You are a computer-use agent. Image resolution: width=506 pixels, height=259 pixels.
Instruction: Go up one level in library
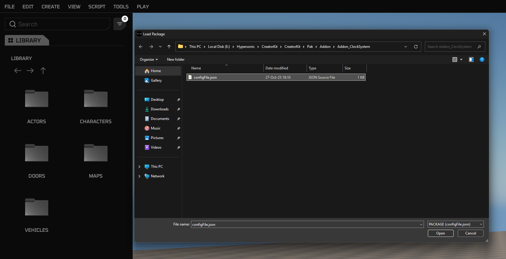point(43,71)
